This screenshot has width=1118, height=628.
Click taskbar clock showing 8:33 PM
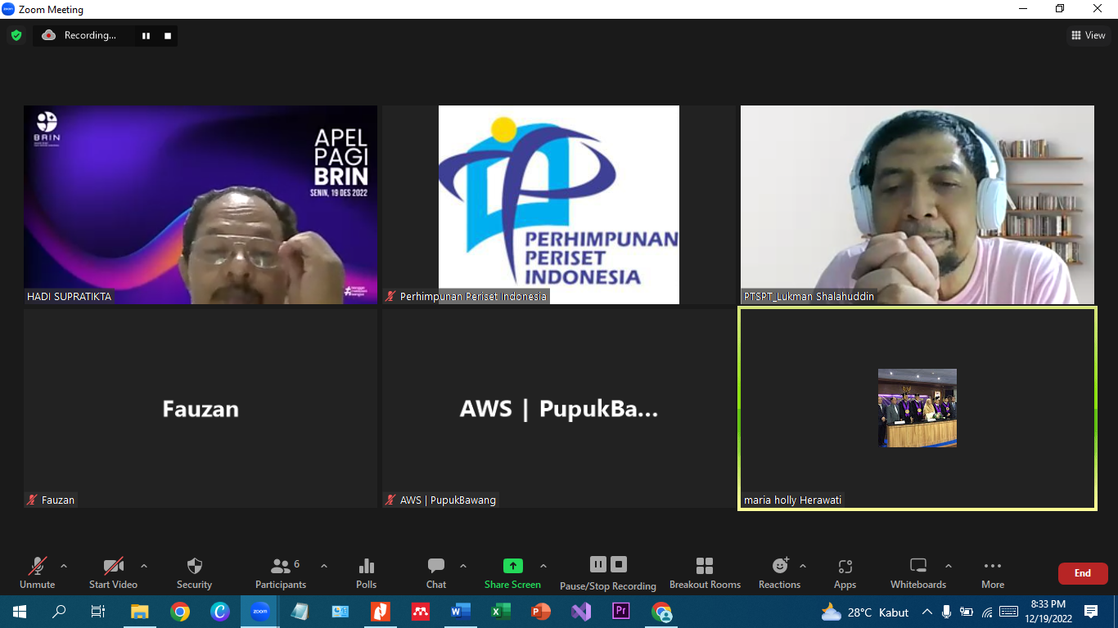click(x=1048, y=612)
